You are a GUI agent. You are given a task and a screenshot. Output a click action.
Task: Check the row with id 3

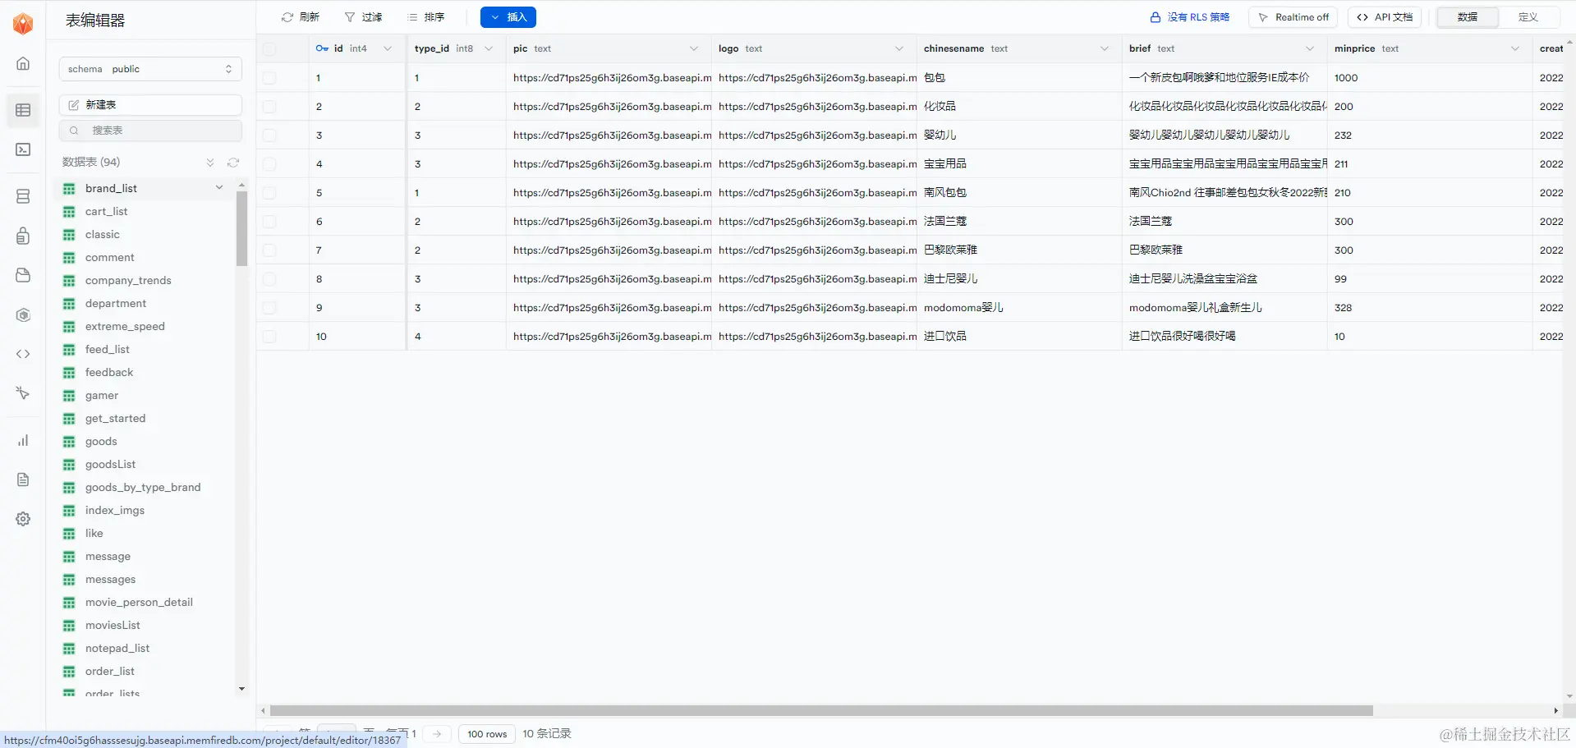(x=269, y=135)
